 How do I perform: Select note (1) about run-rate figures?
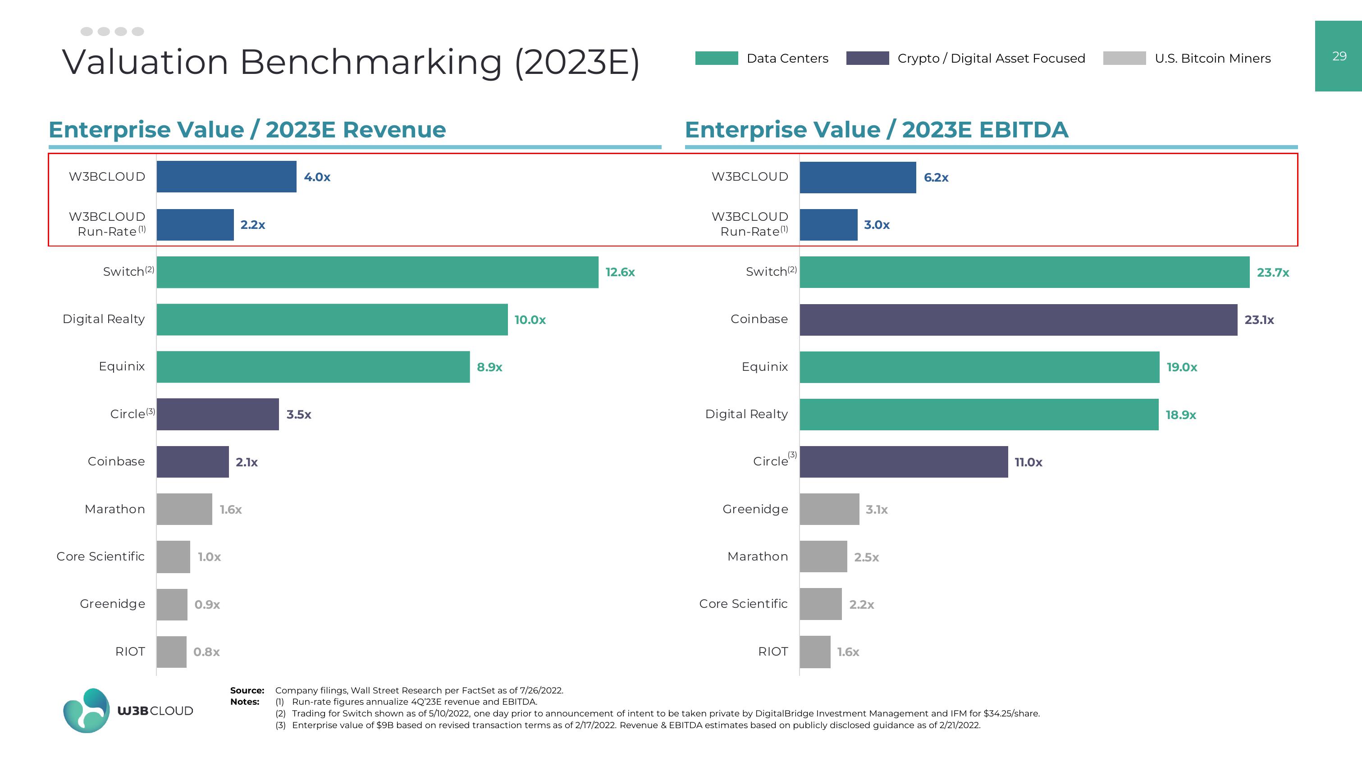point(406,702)
